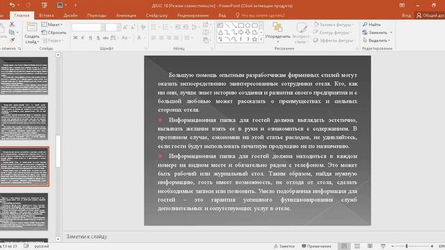Justify text in the Абзац group

click(177, 37)
